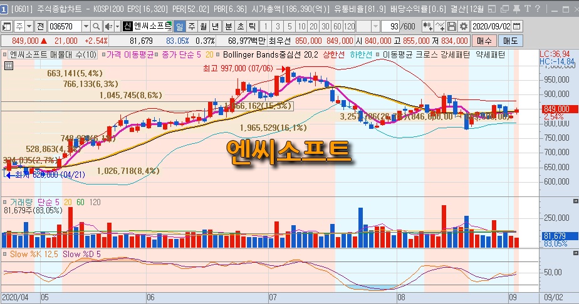Click the blue number 1 window icon
The width and height of the screenshot is (579, 304).
click(4, 9)
